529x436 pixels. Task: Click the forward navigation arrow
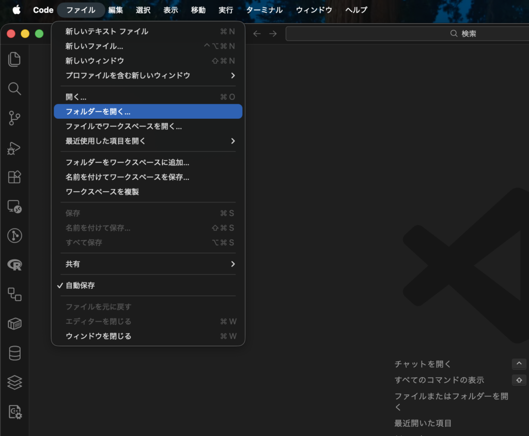point(273,34)
